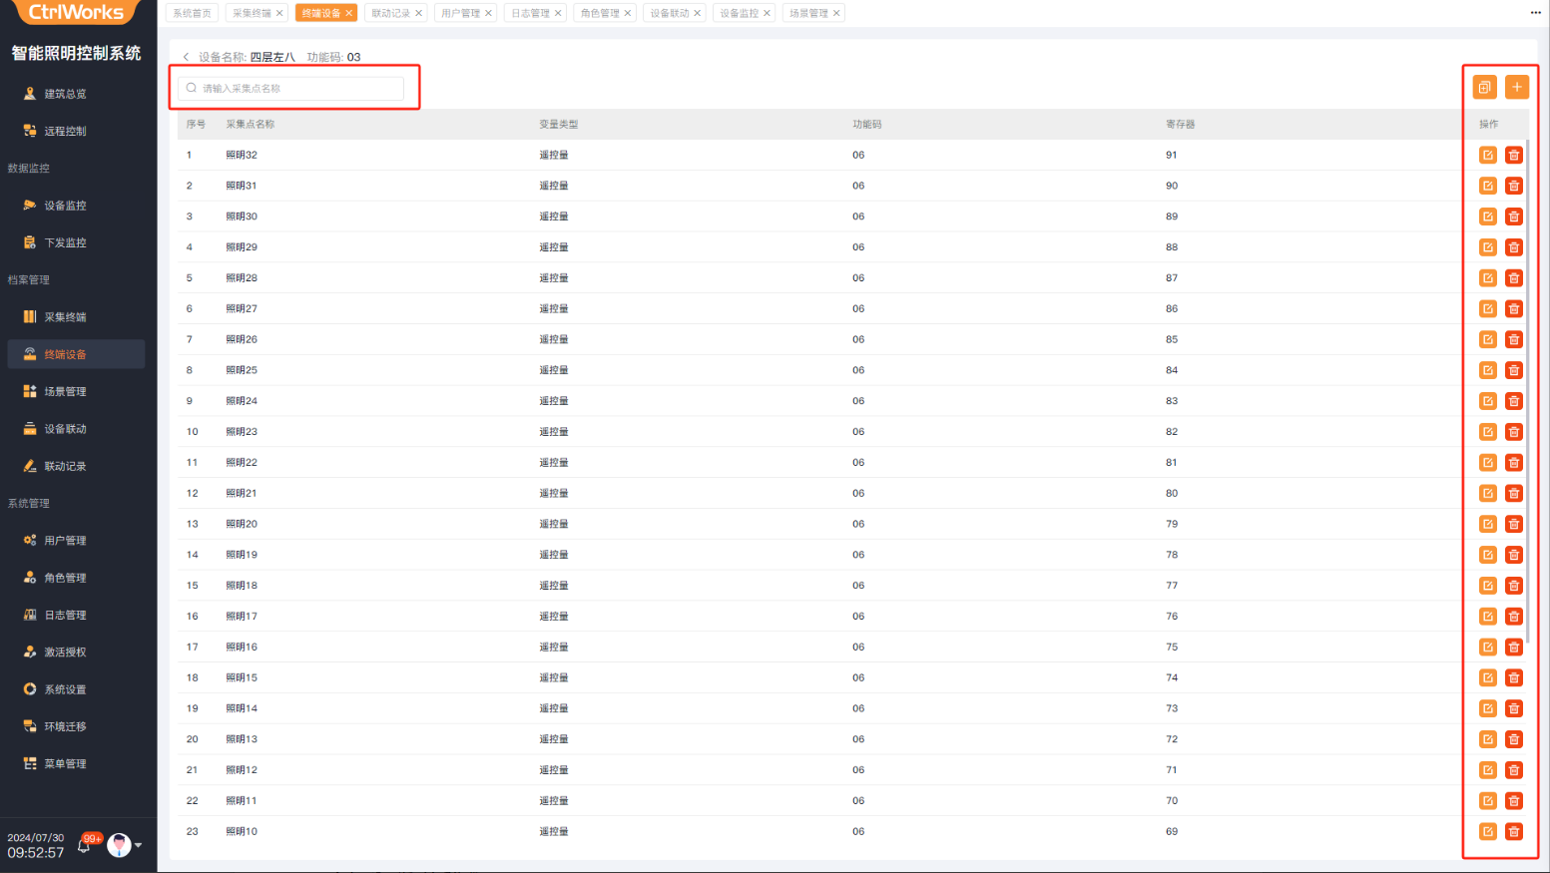
Task: Close the 用户管理 tab
Action: (x=488, y=13)
